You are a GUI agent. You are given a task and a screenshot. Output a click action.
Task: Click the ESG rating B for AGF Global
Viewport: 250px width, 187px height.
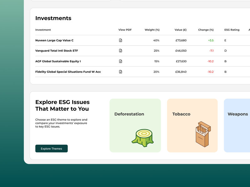225,61
